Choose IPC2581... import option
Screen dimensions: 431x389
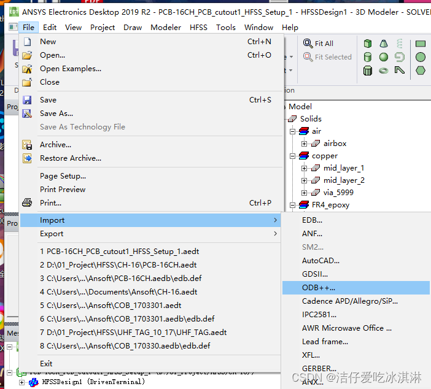click(356, 315)
